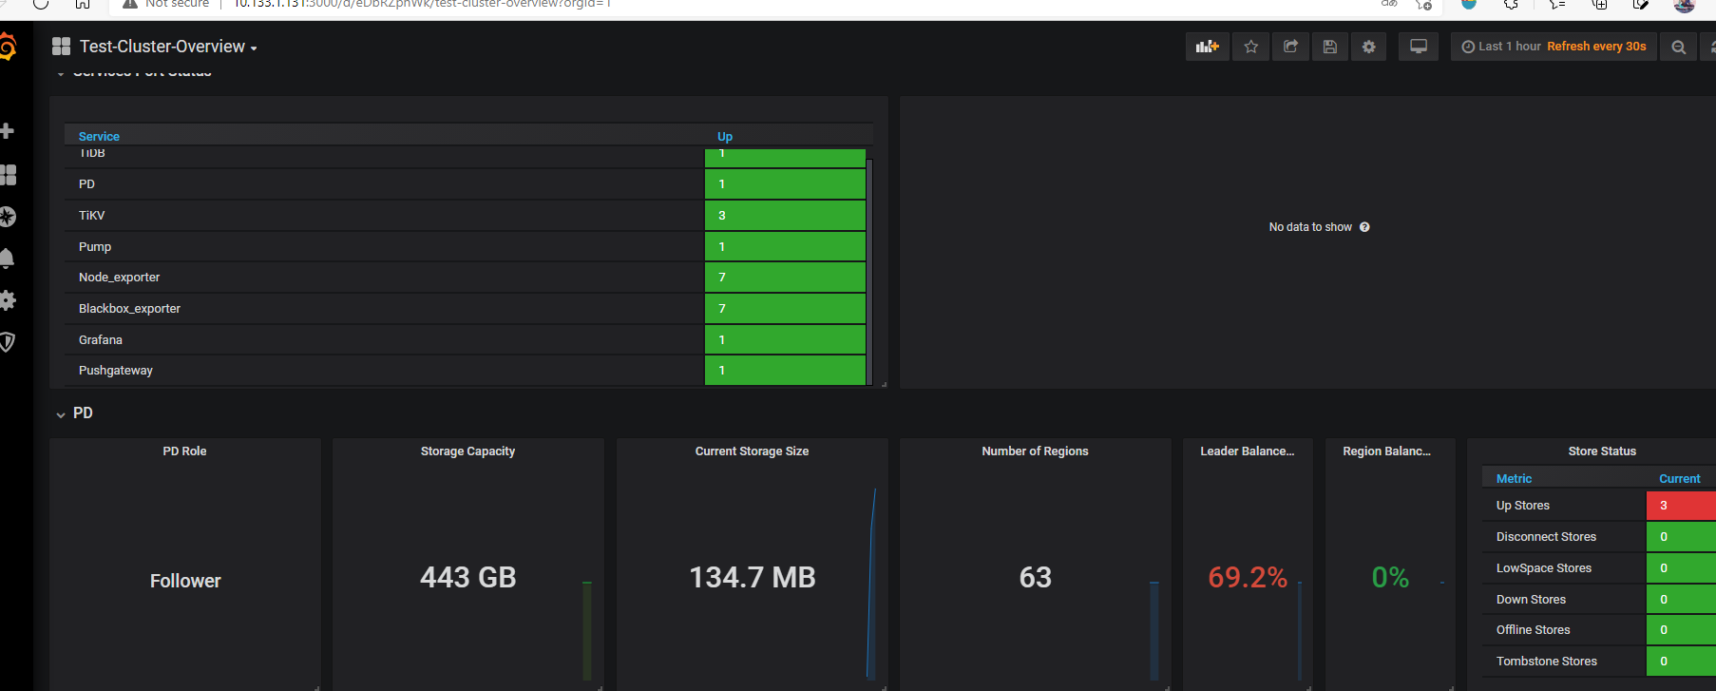Image resolution: width=1716 pixels, height=691 pixels.
Task: Click the Blackbox_exporter service row name
Action: pyautogui.click(x=129, y=309)
